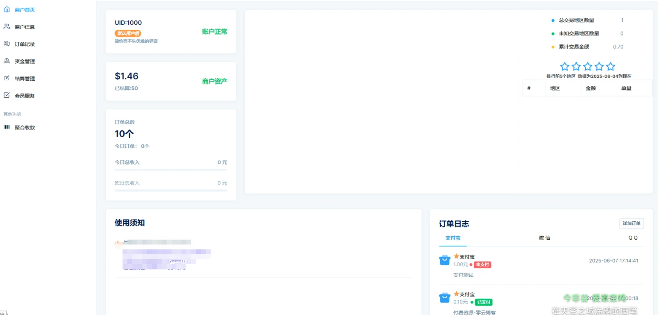Image resolution: width=658 pixels, height=315 pixels.
Task: Click the first rating star
Action: pyautogui.click(x=564, y=66)
